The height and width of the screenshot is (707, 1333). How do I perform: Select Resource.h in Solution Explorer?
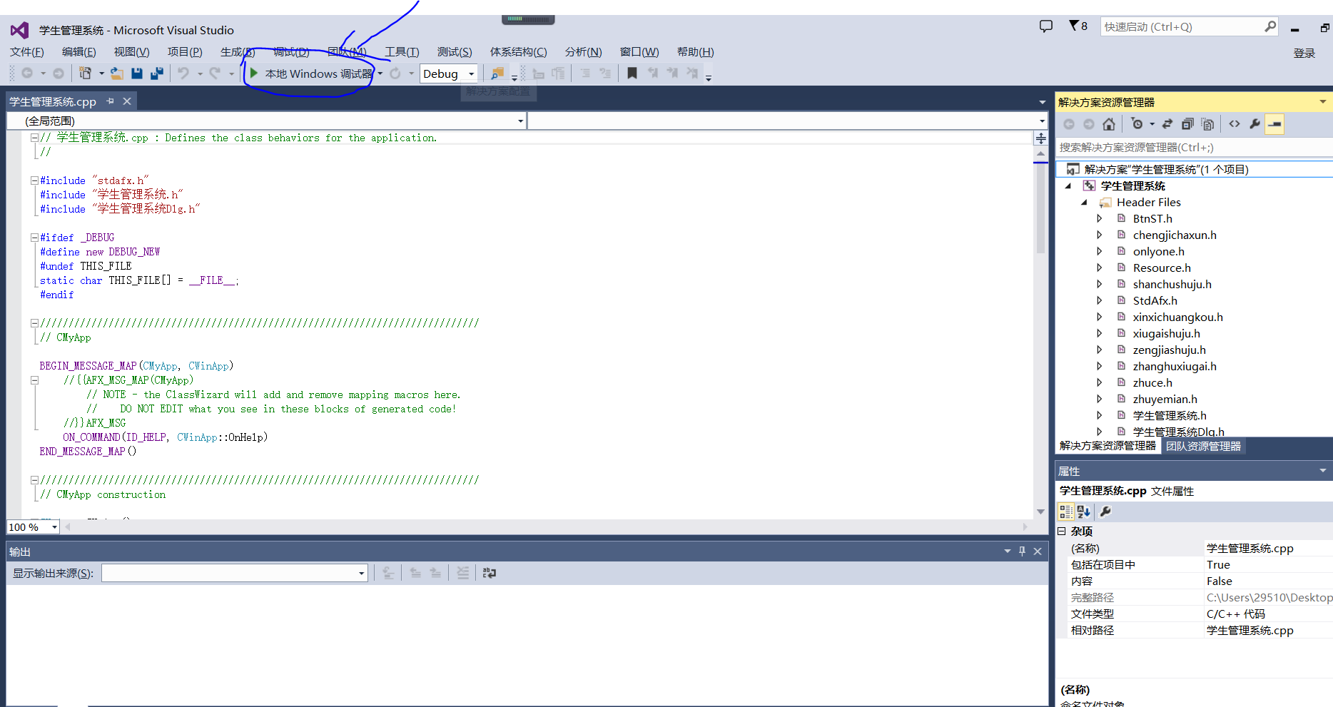(x=1162, y=268)
